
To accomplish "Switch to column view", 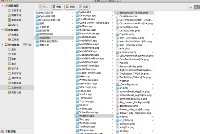I will click(197, 7).
